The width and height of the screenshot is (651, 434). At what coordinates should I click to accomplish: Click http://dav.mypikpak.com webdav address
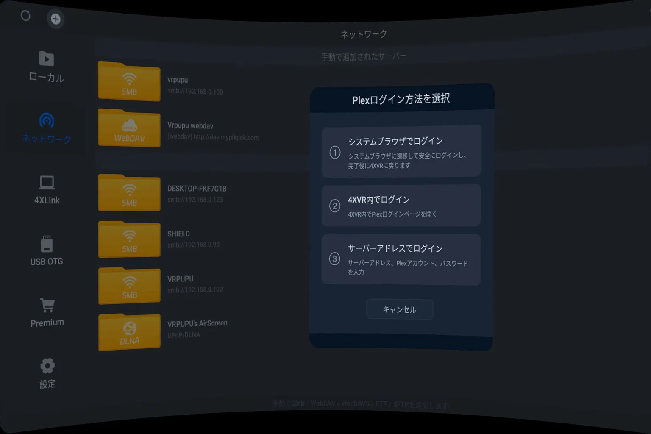(226, 137)
